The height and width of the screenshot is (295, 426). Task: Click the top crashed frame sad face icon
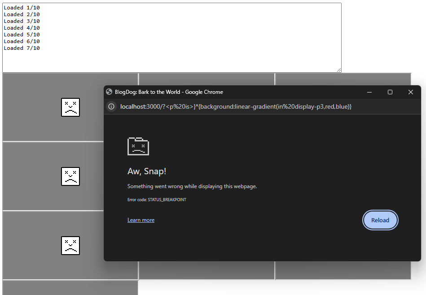tap(70, 107)
